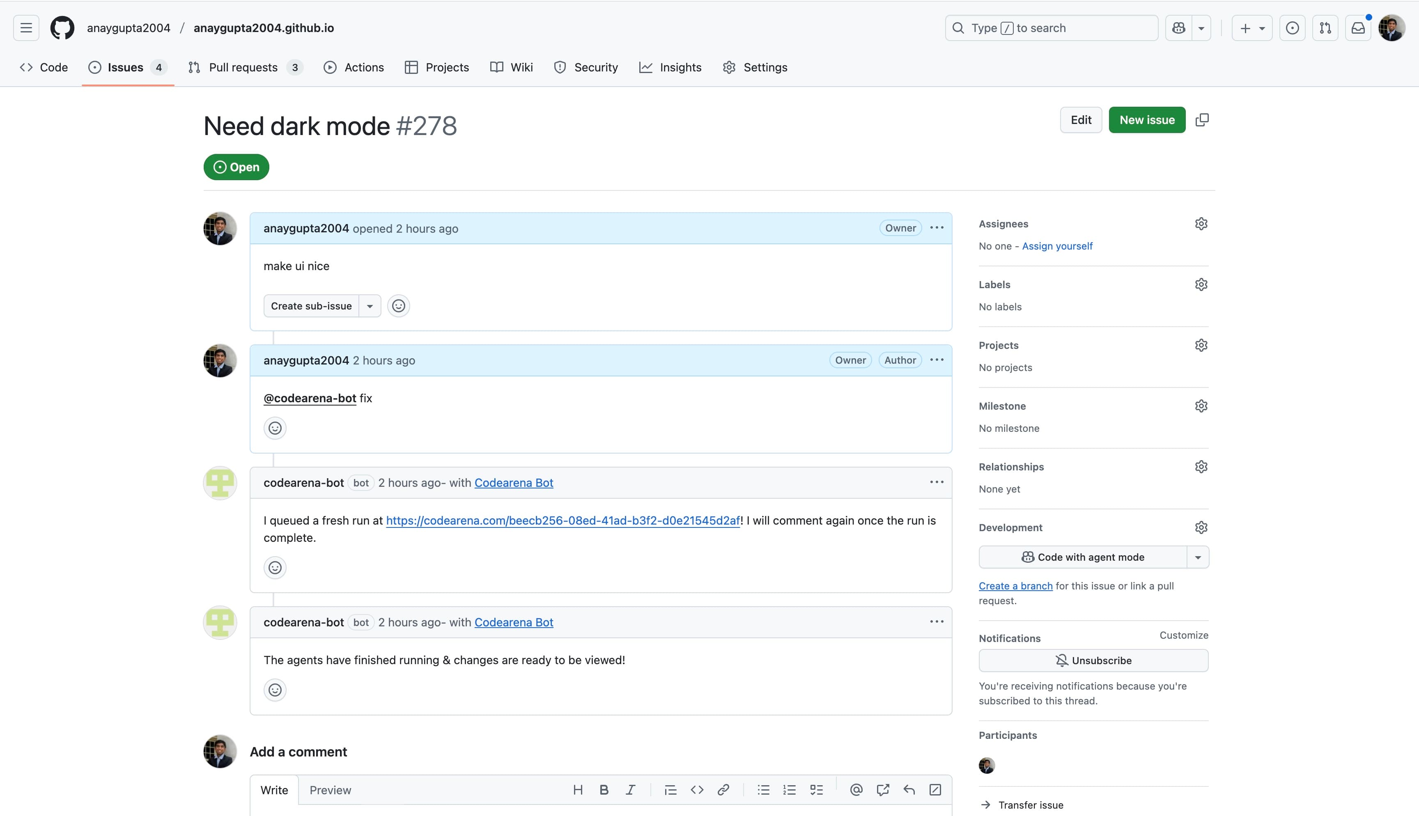Mention a user with the @ icon
Viewport: 1419px width, 816px height.
856,790
